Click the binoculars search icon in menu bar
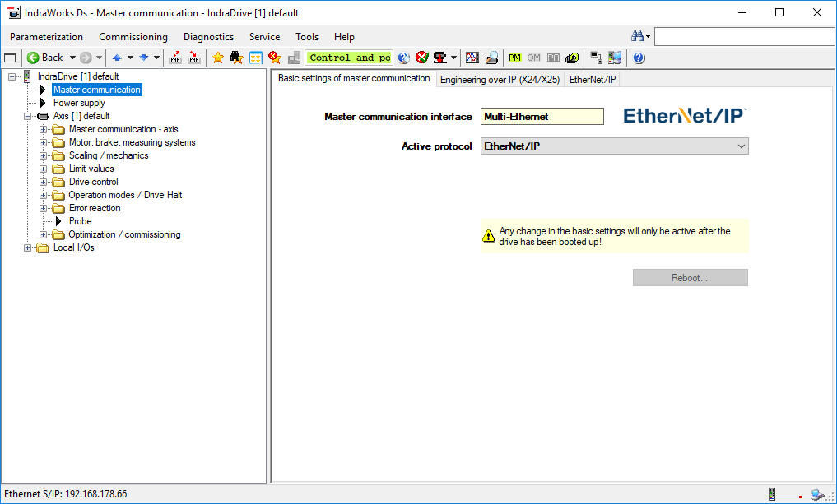Screen dimensions: 837x504 pyautogui.click(x=637, y=36)
